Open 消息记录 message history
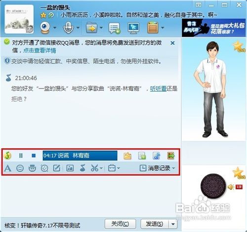The height and width of the screenshot is (232, 247). click(x=155, y=168)
